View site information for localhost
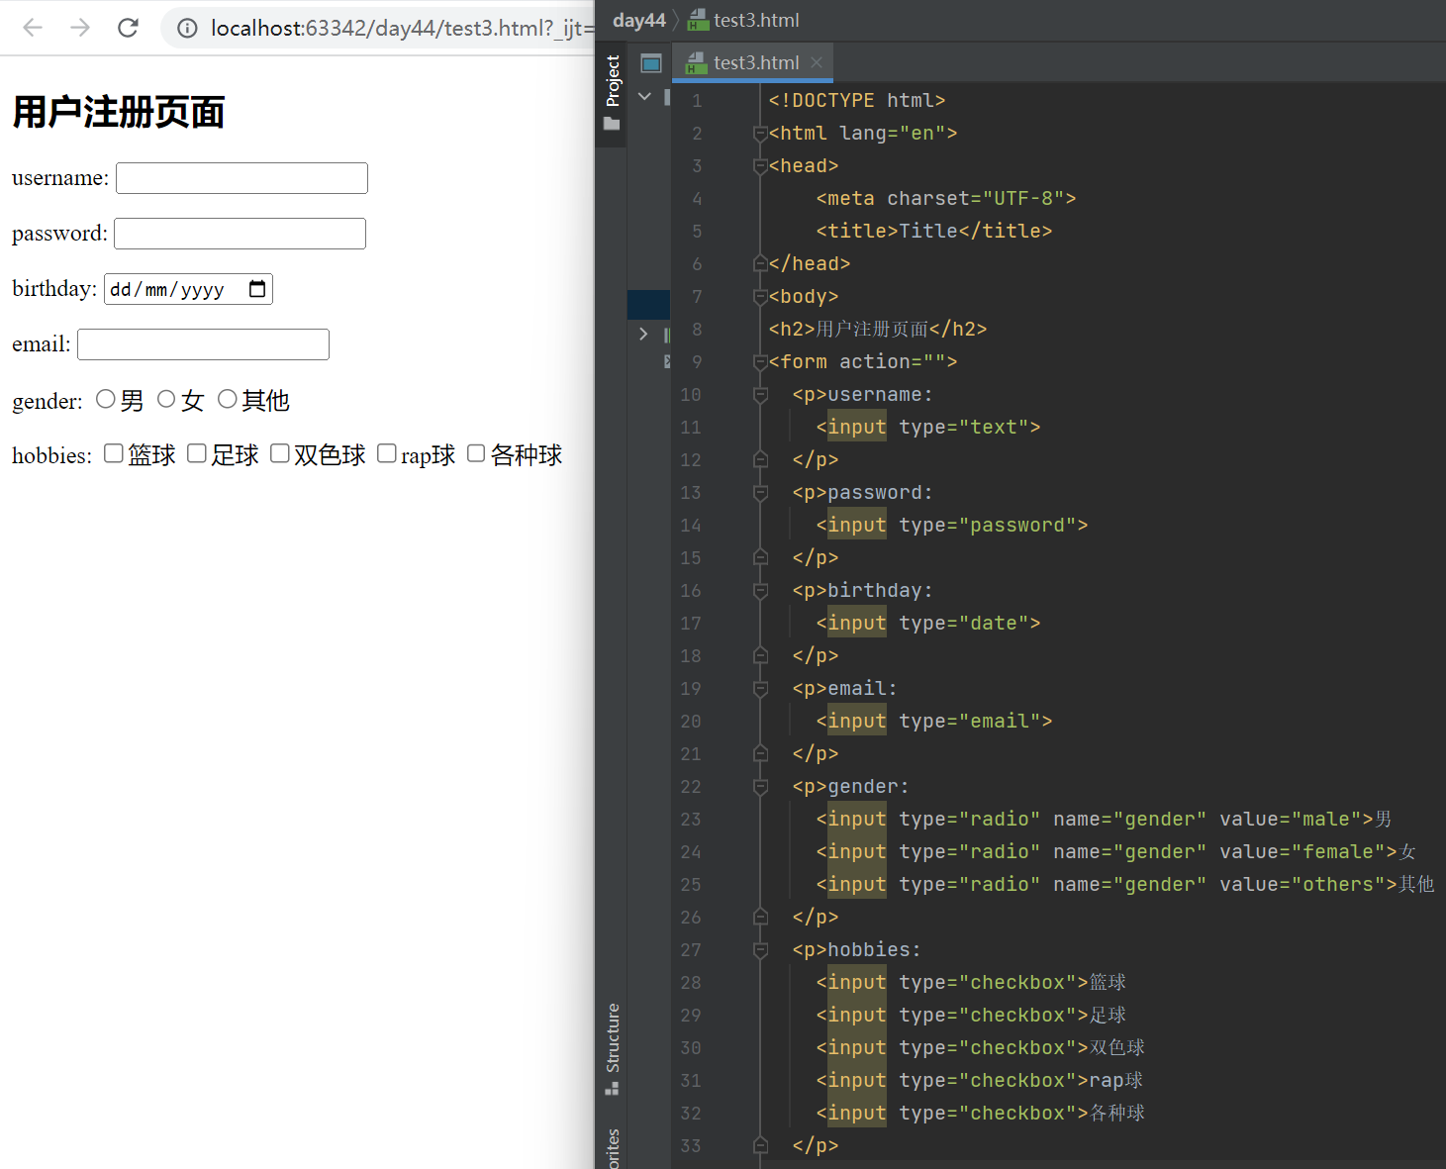Screen dimensions: 1446x1169 coord(187,28)
